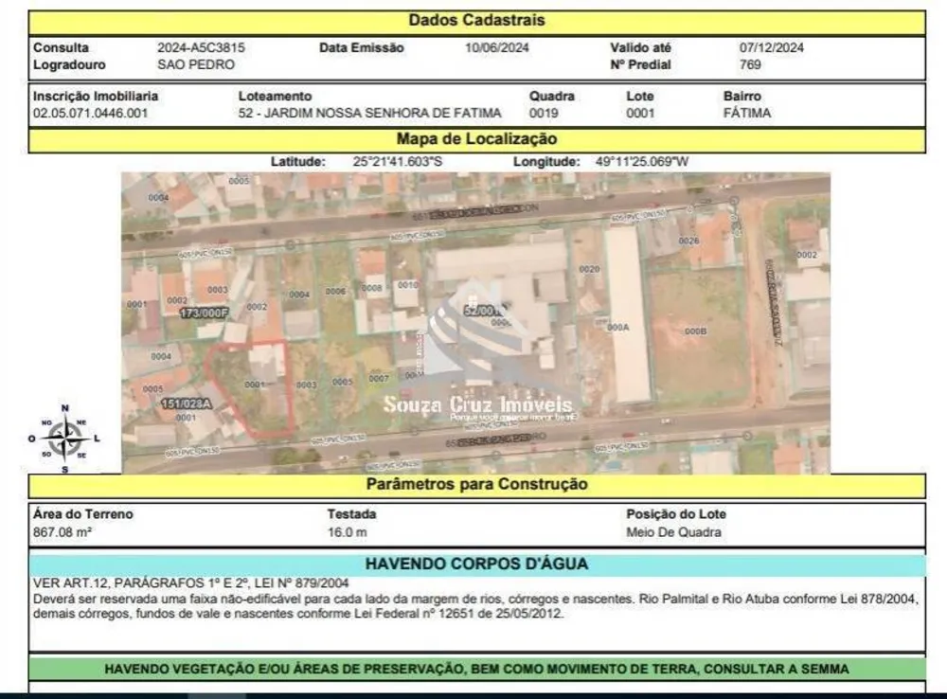The width and height of the screenshot is (947, 699).
Task: Click the compass rose icon beside the map
Action: [x=64, y=439]
